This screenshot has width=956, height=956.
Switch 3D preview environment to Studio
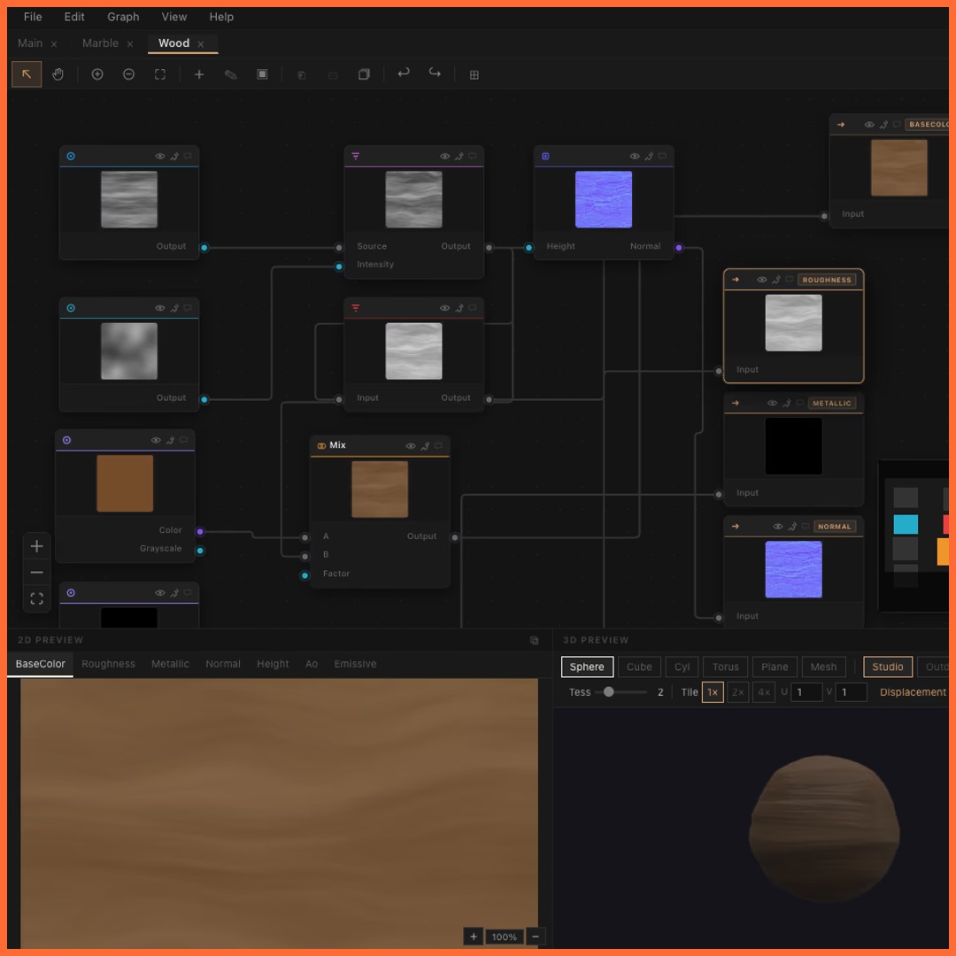pyautogui.click(x=888, y=667)
